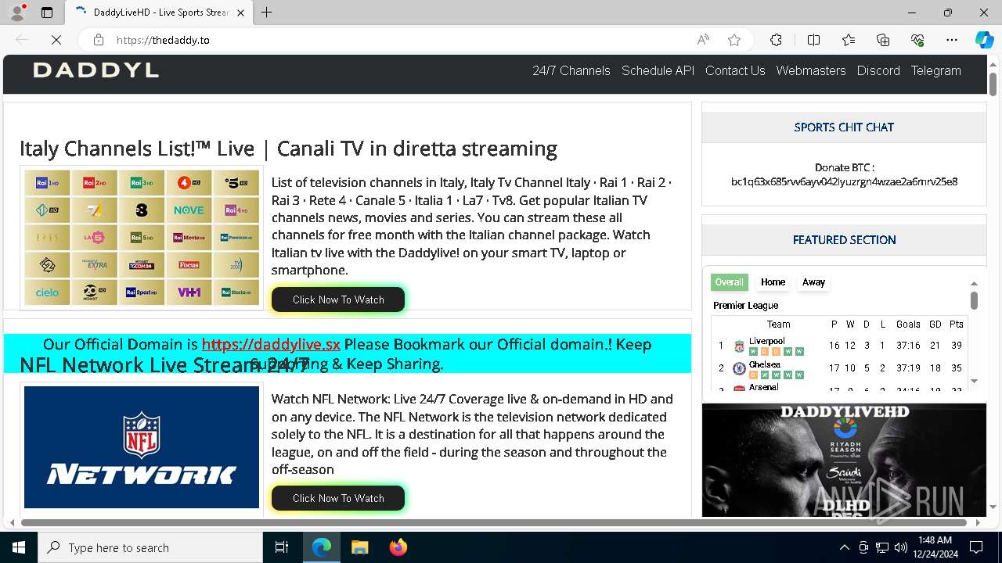This screenshot has width=1002, height=563.
Task: Click the Chelsea row in standings
Action: coord(839,368)
